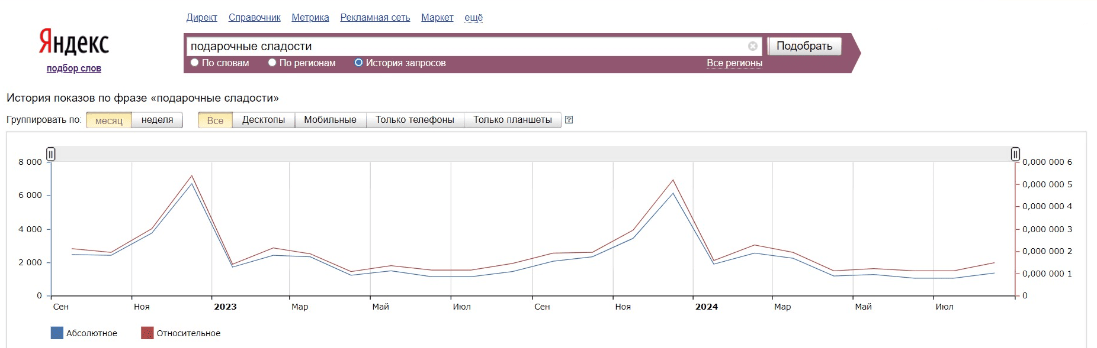
Task: Select the По словам radio button
Action: (194, 63)
